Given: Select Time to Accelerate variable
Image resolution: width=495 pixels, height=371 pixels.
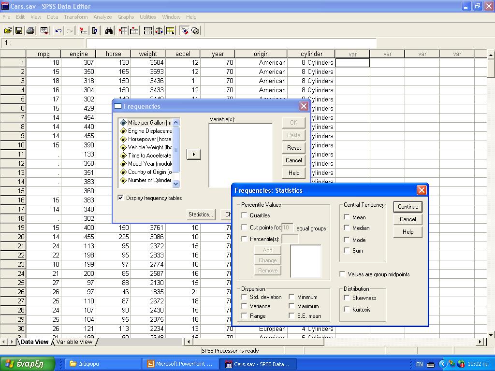Looking at the screenshot, I should 146,156.
